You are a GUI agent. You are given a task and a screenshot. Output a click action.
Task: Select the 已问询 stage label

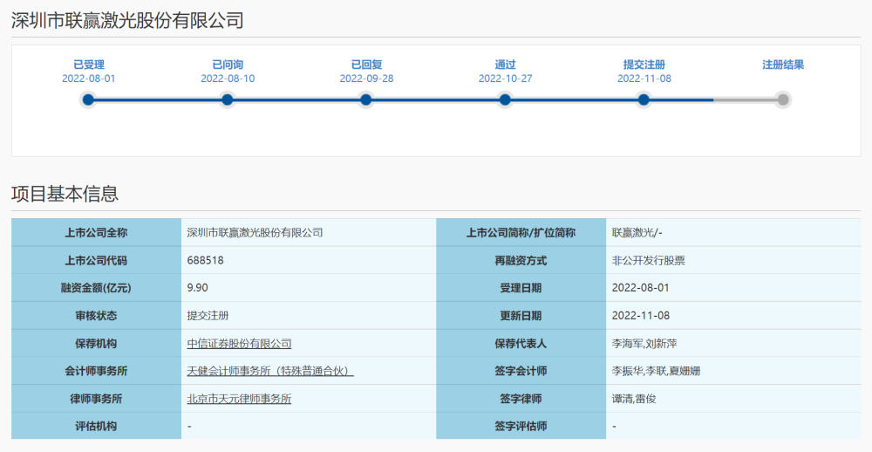[x=228, y=65]
